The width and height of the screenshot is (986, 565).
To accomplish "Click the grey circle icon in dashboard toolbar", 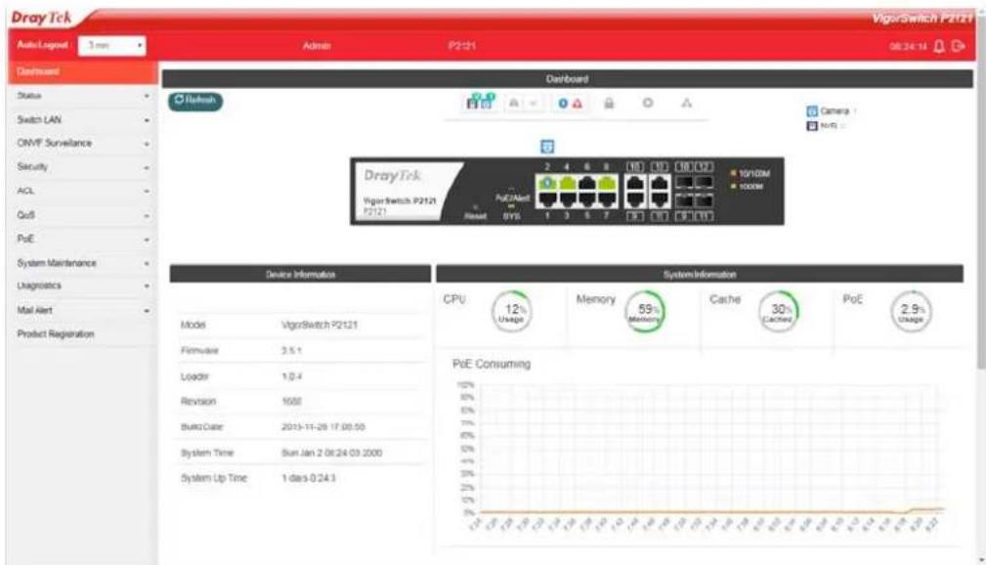I will (648, 103).
